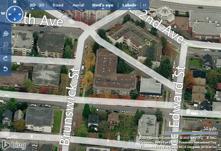This screenshot has width=221, height=151.
Task: Click the 50 yds scale bar
Action: (x=190, y=133)
